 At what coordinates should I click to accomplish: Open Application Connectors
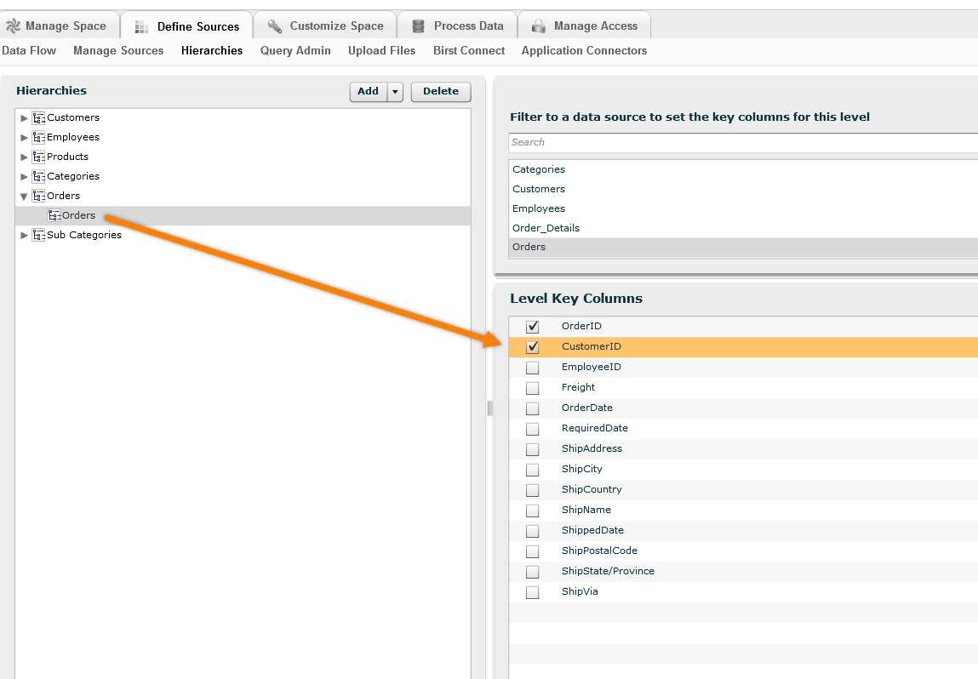pos(585,50)
